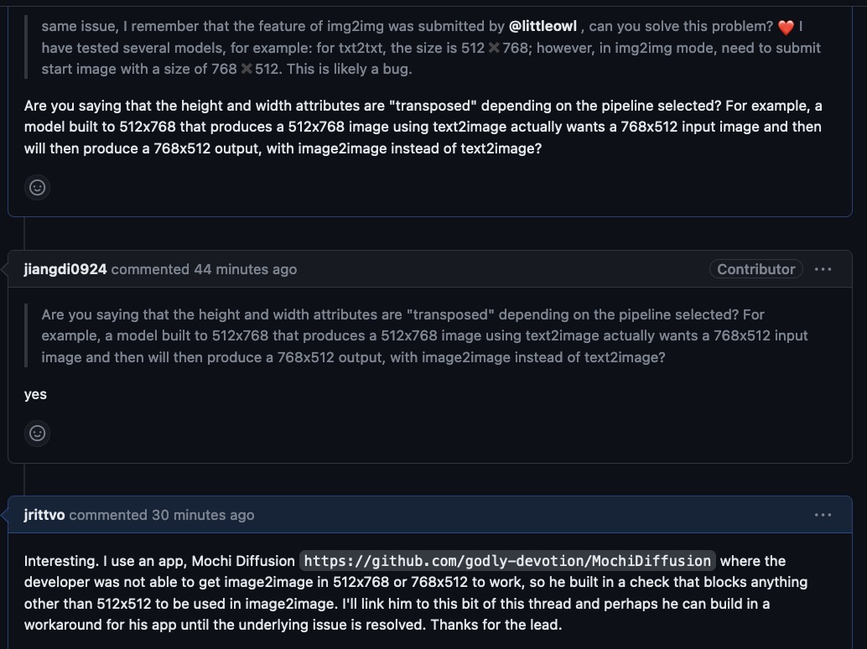Expand more actions for jrittvo's comment
Image resolution: width=867 pixels, height=649 pixels.
click(x=823, y=515)
